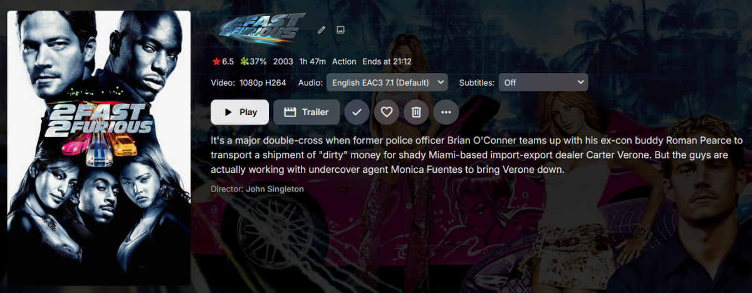Mark movie as played with the checkmark

point(357,112)
